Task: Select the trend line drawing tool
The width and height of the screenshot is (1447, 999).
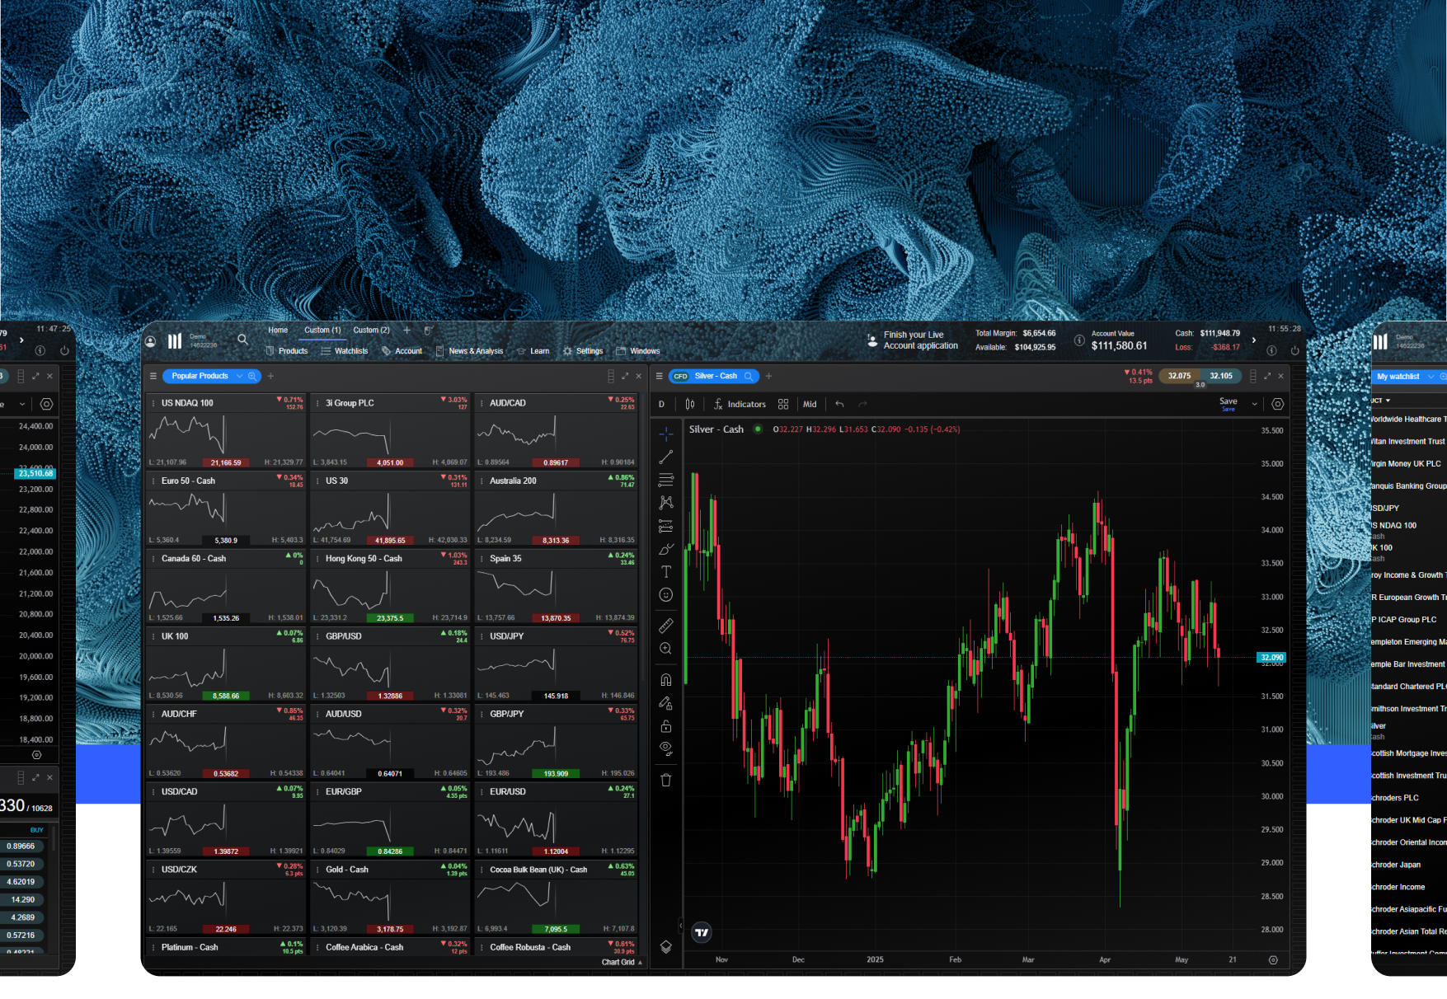Action: point(666,457)
